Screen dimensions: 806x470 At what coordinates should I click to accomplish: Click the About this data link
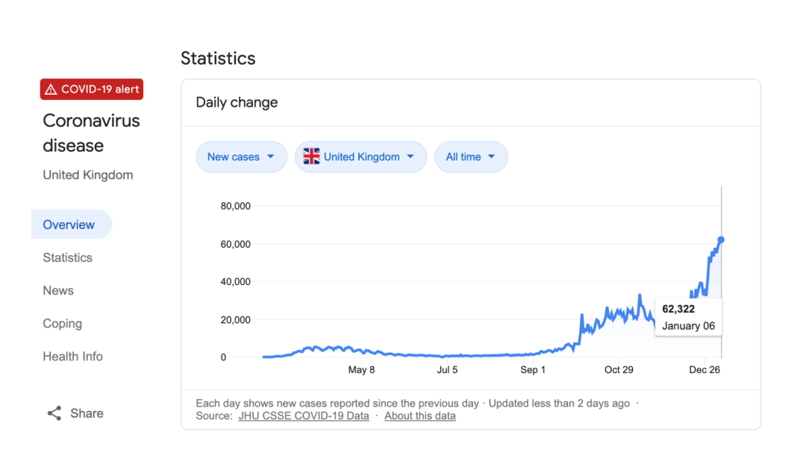coord(420,416)
